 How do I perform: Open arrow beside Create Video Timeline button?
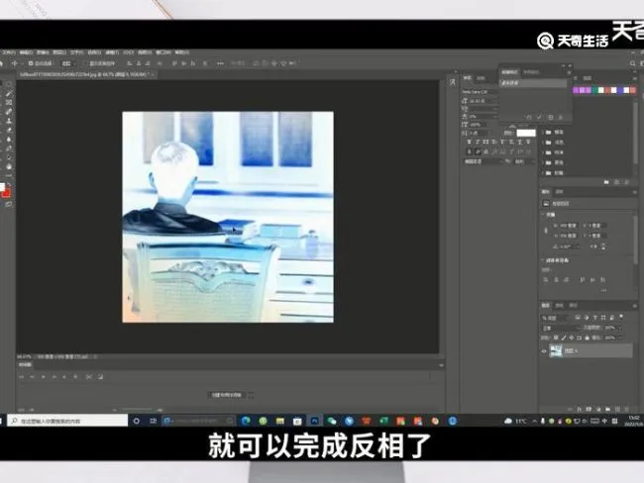[251, 395]
